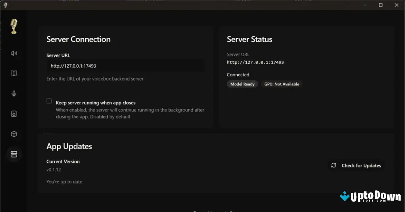Open the speaker audio sidebar icon
The width and height of the screenshot is (405, 212).
[14, 53]
